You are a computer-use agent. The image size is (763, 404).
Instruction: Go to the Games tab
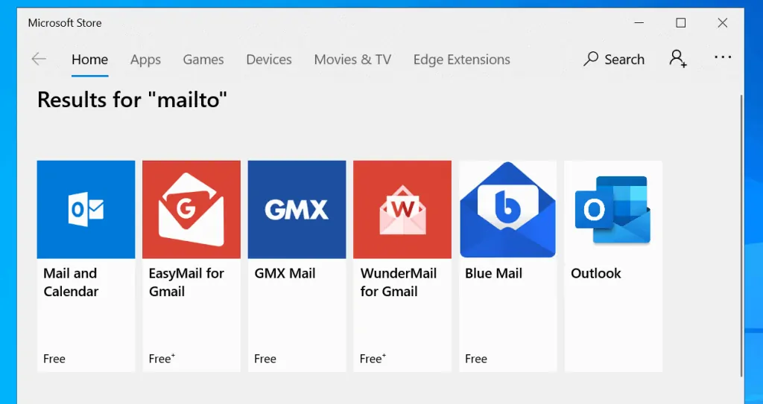[203, 60]
